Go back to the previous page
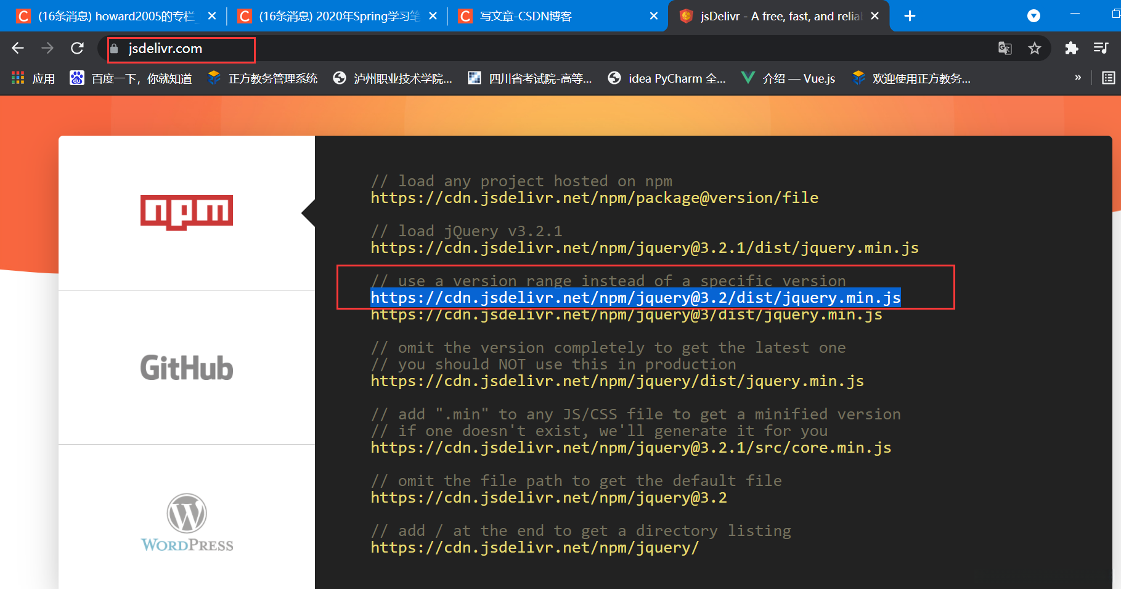1121x589 pixels. [18, 48]
